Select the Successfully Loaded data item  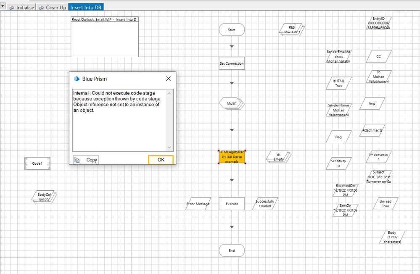265,204
